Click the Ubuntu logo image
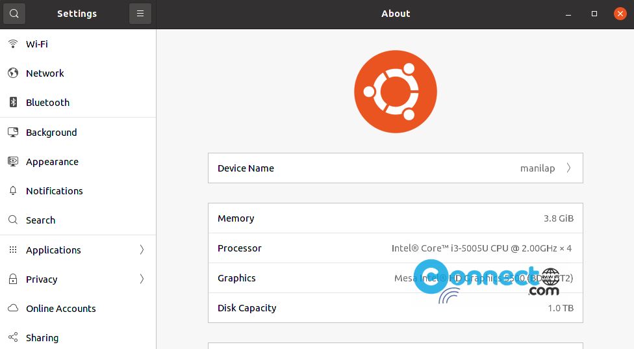 click(396, 92)
